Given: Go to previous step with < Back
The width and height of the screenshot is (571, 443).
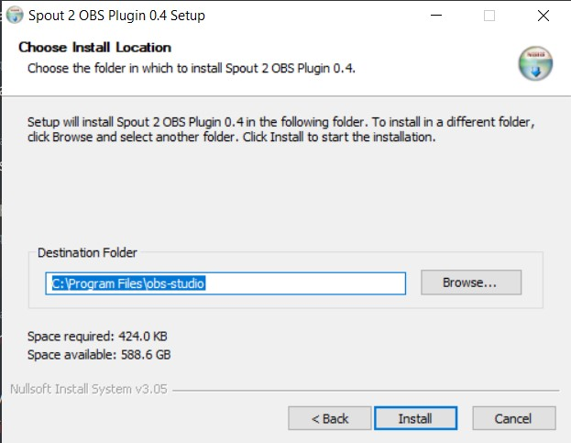Looking at the screenshot, I should [x=330, y=418].
